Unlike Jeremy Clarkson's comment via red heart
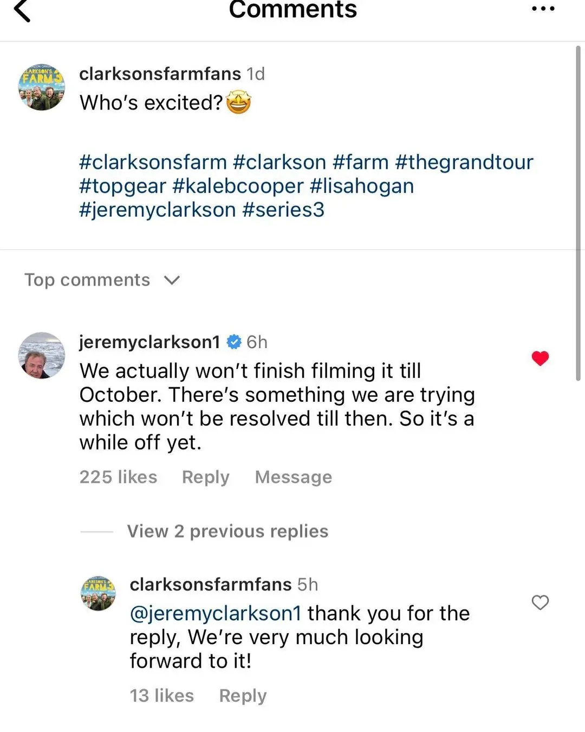 pos(540,358)
